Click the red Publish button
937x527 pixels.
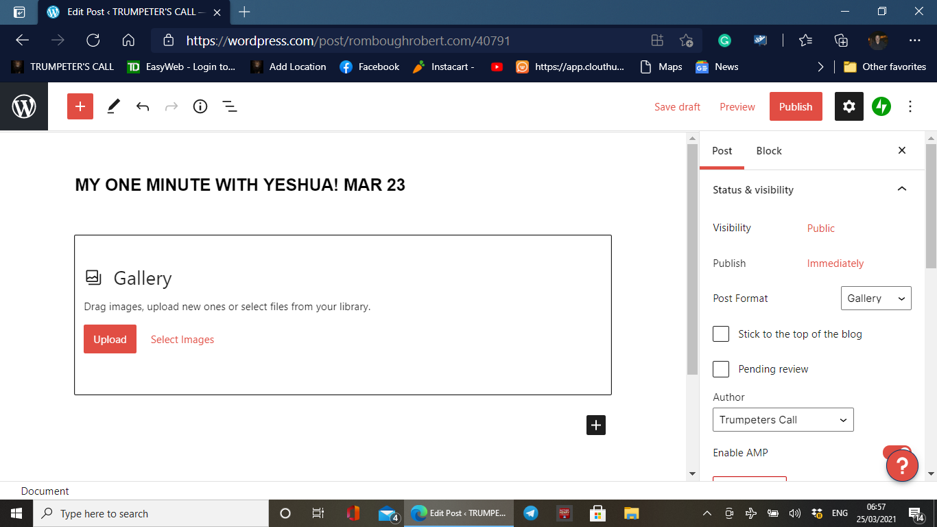(x=795, y=106)
